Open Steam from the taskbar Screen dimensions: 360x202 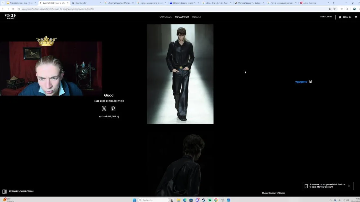coord(203,200)
